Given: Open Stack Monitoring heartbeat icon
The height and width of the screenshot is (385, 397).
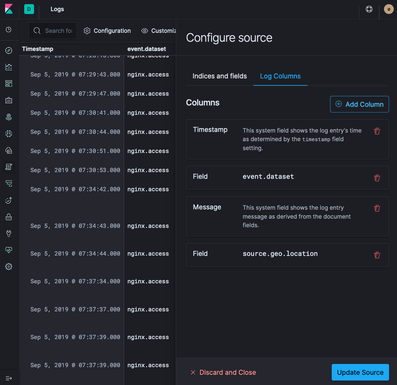Looking at the screenshot, I should click(9, 250).
